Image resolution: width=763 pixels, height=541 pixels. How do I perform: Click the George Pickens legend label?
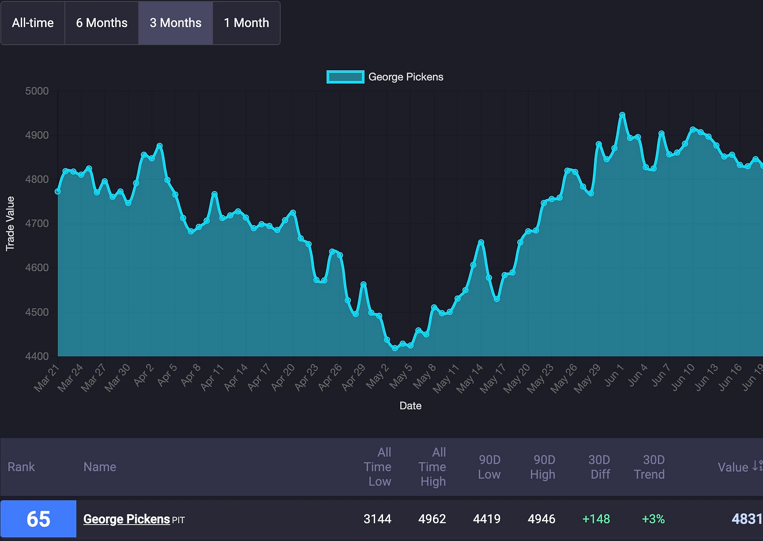click(406, 77)
